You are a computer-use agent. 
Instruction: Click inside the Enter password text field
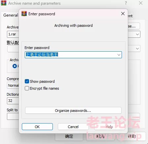tap(71, 55)
